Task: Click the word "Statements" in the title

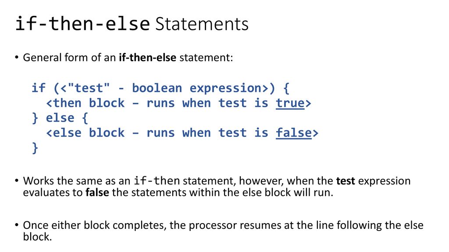Action: 202,24
